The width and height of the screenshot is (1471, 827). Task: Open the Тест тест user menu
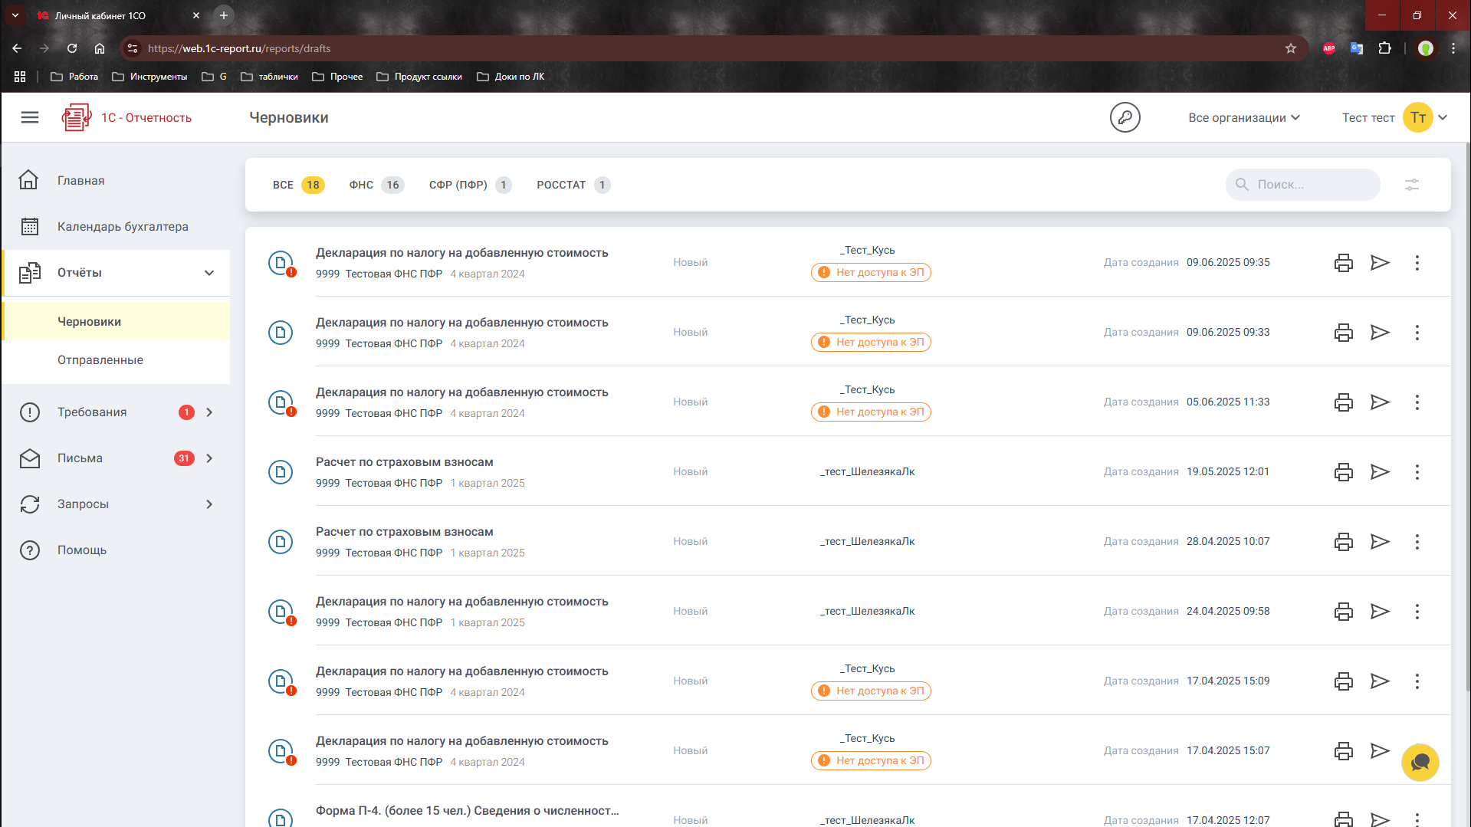click(x=1394, y=117)
